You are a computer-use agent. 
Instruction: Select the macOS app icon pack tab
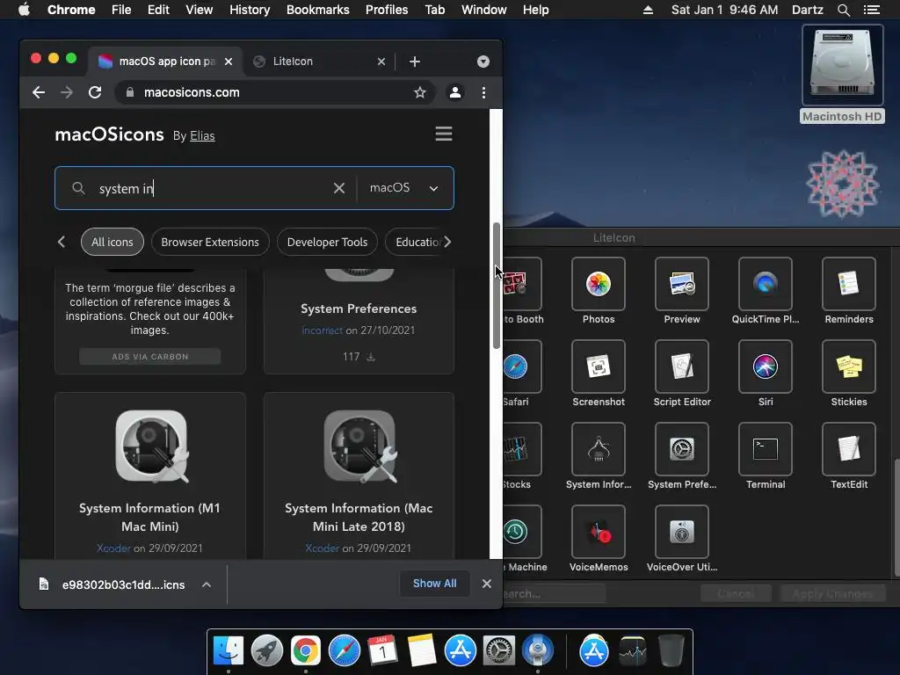coord(166,62)
